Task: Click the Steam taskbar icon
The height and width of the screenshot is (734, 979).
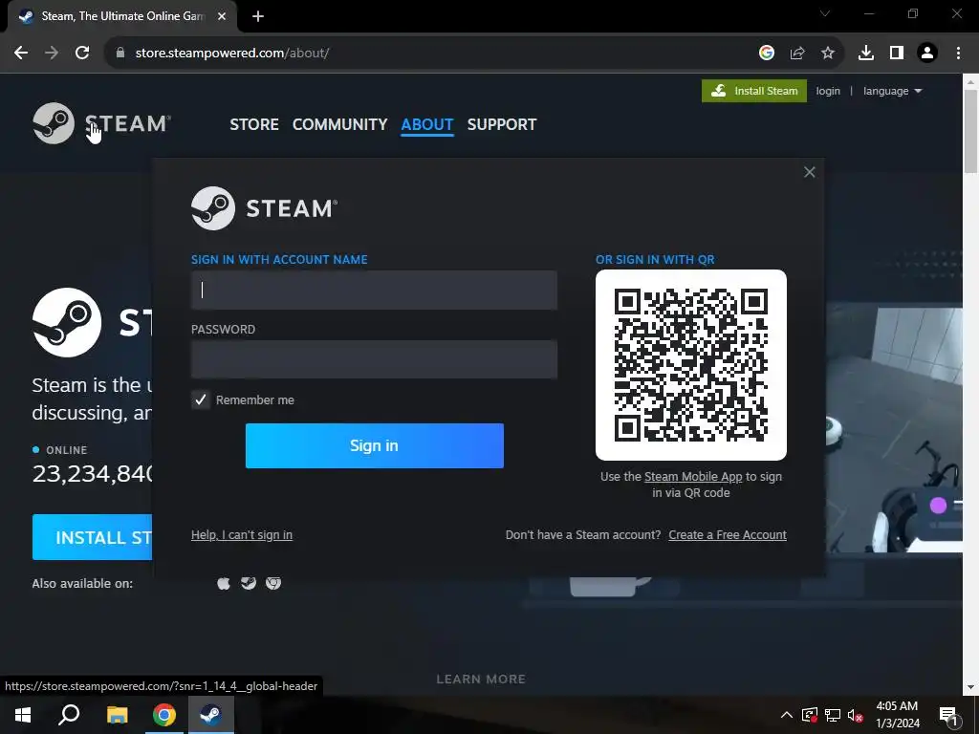Action: 211,715
